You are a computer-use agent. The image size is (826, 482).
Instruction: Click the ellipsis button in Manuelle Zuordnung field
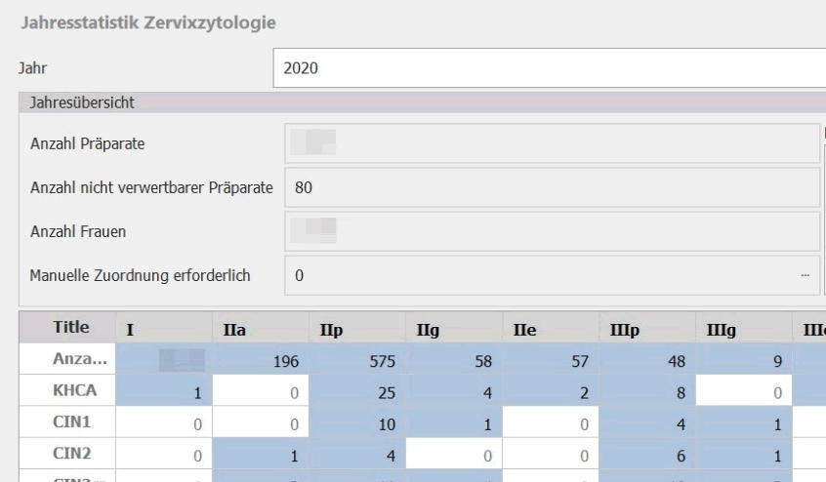click(805, 276)
